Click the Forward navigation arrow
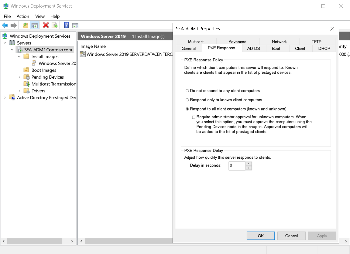This screenshot has height=254, width=350. pos(13,25)
